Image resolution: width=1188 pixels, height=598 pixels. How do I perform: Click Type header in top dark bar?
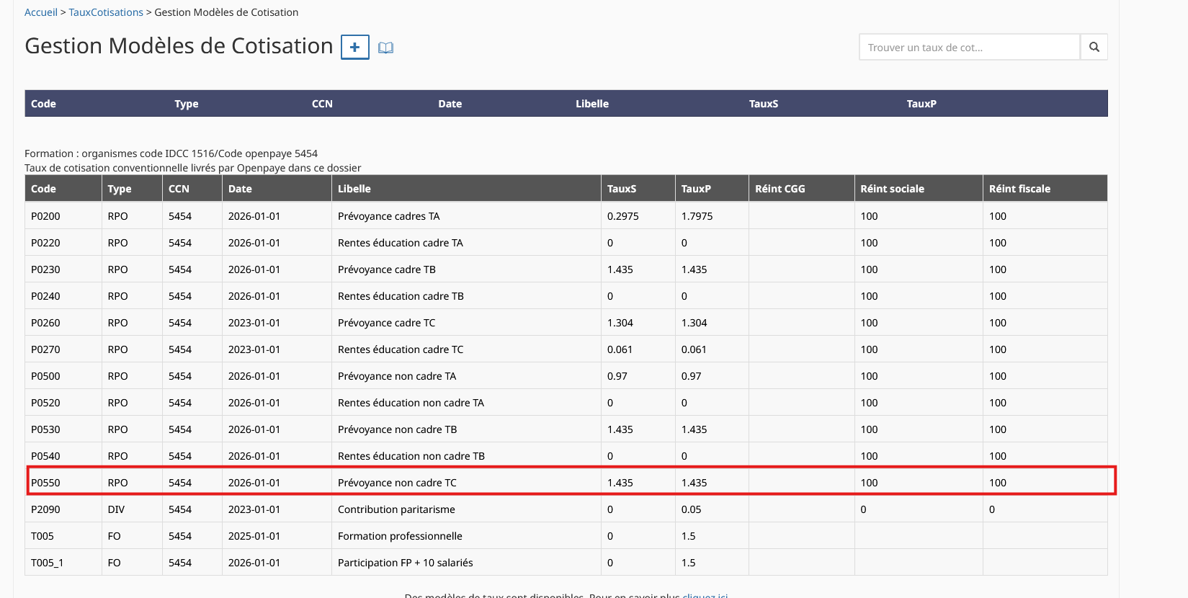click(x=187, y=104)
